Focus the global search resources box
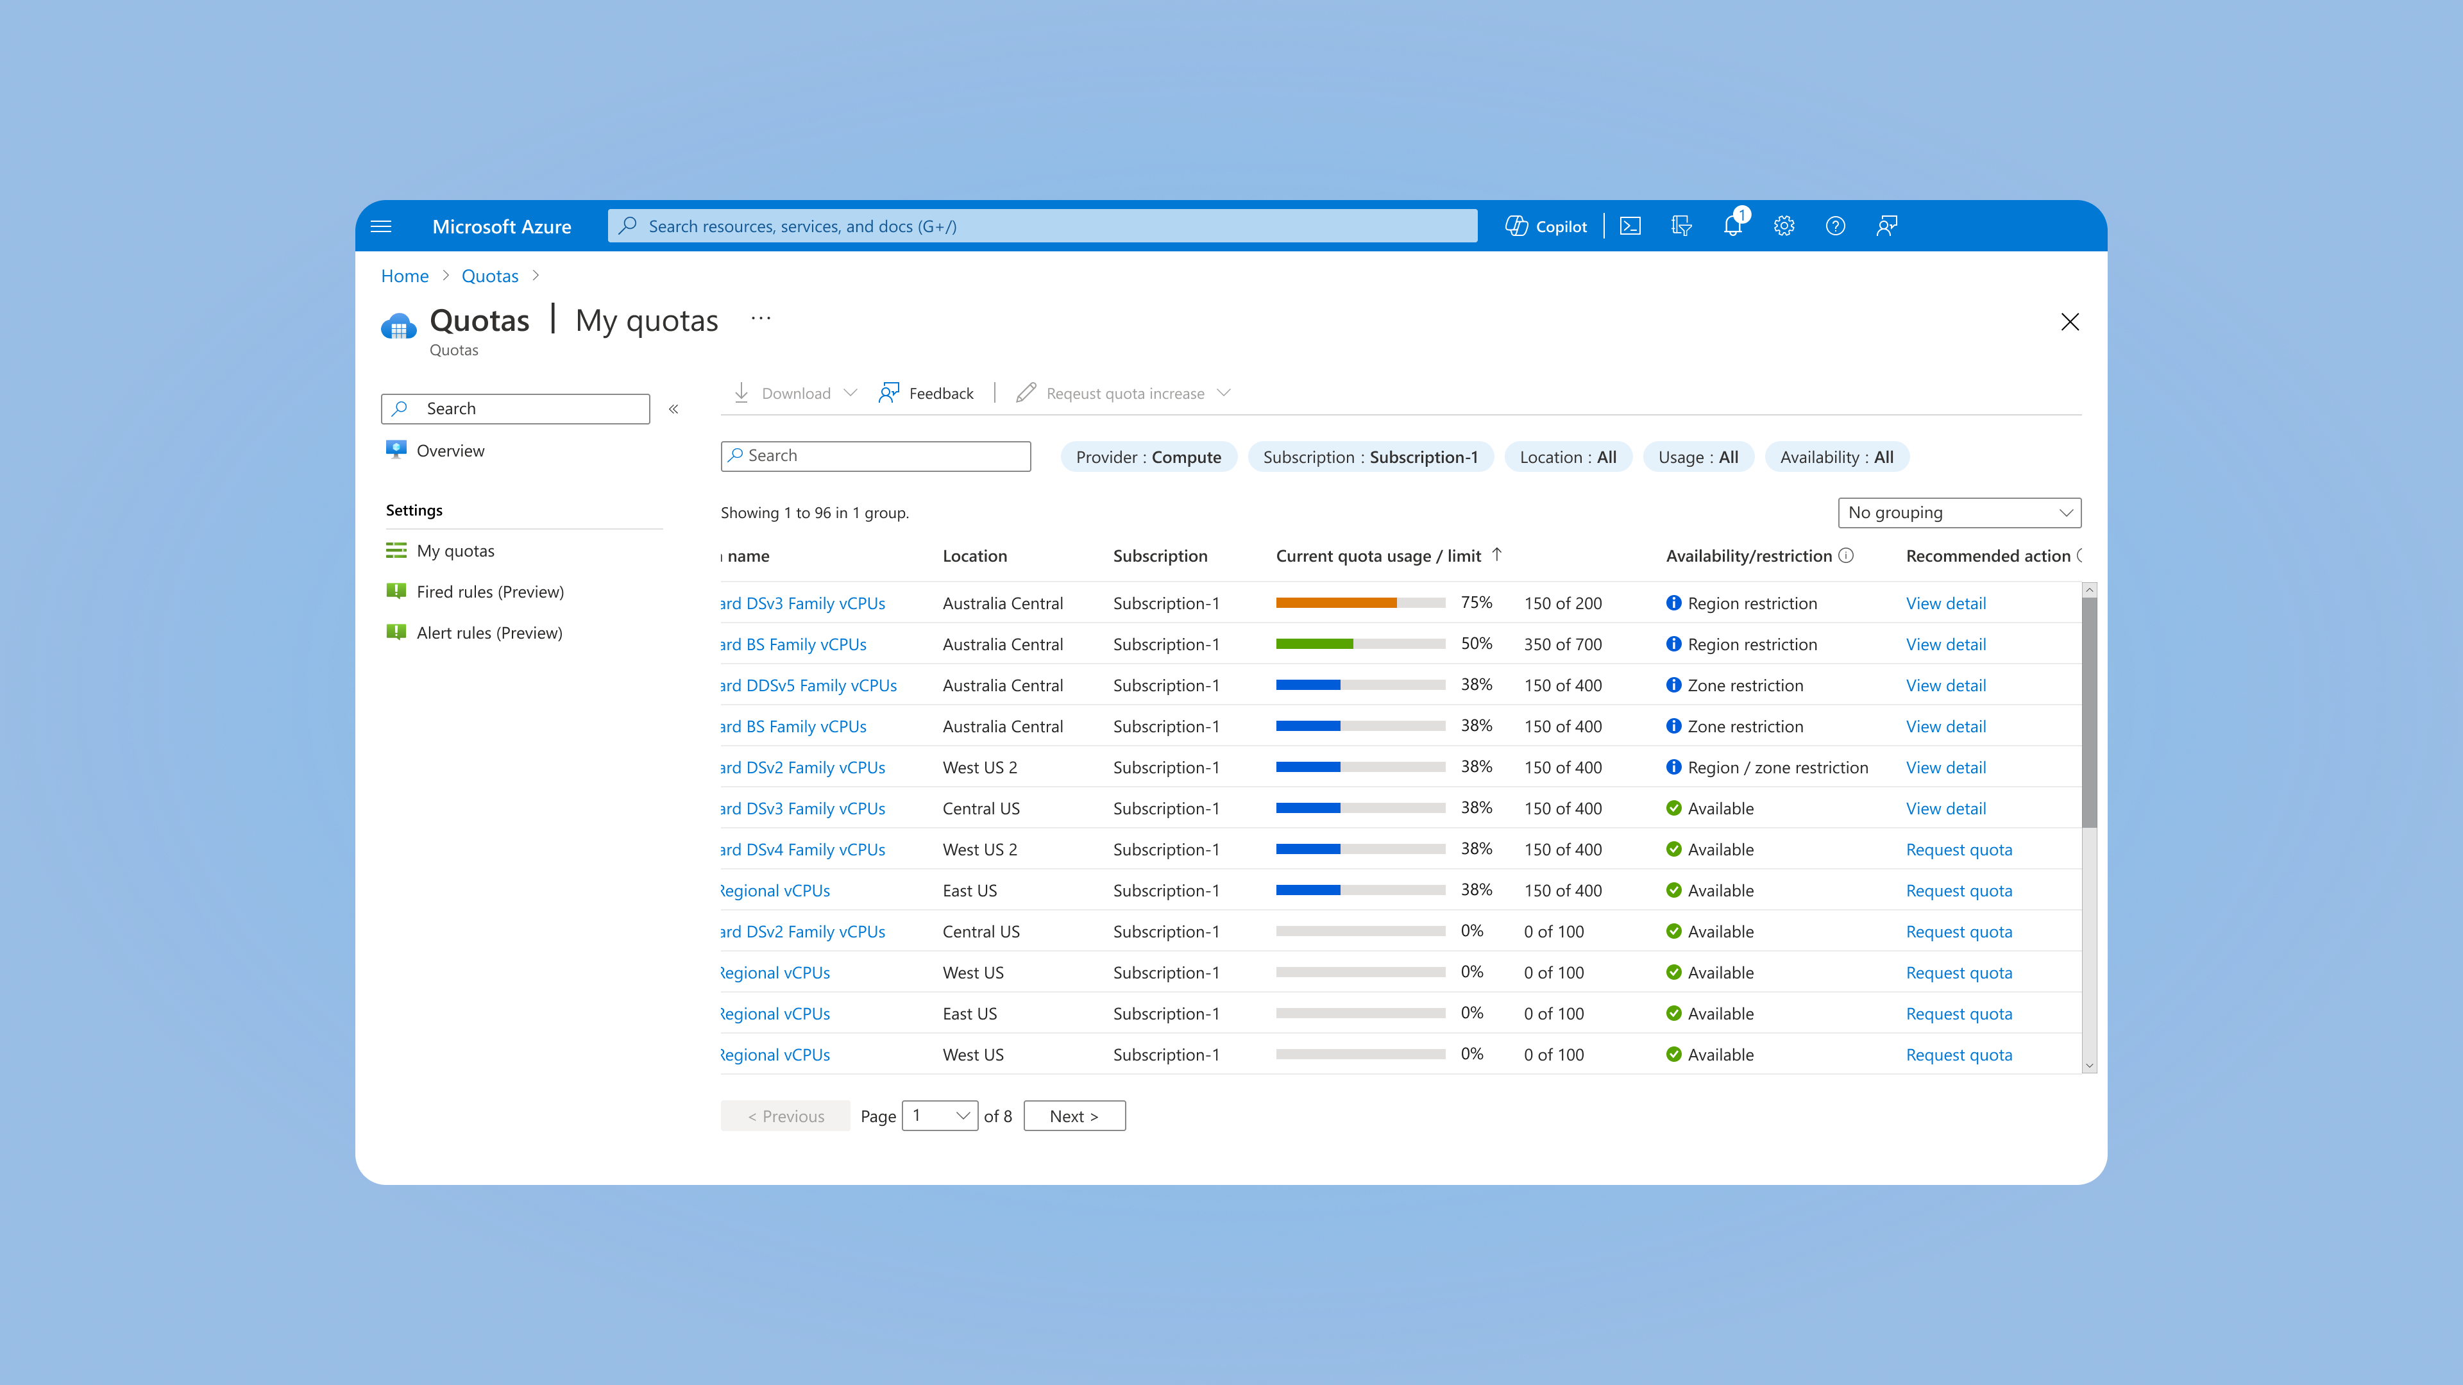The image size is (2463, 1385). tap(1042, 226)
